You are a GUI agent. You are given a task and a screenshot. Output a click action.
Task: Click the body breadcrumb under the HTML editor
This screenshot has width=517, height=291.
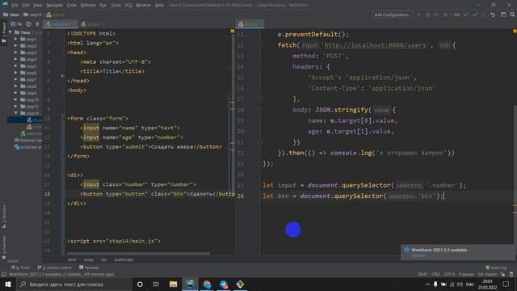[89, 259]
